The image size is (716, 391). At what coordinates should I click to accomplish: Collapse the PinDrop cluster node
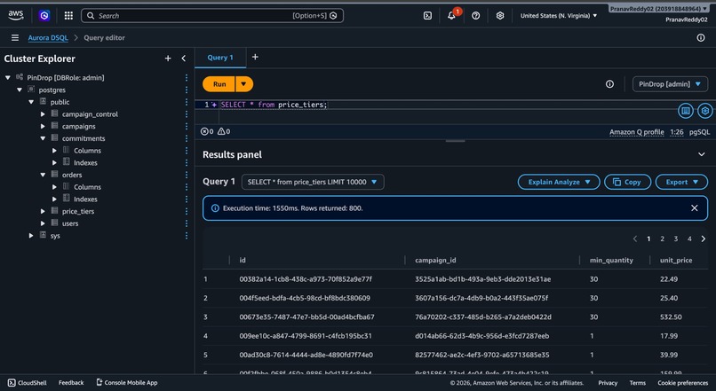8,77
